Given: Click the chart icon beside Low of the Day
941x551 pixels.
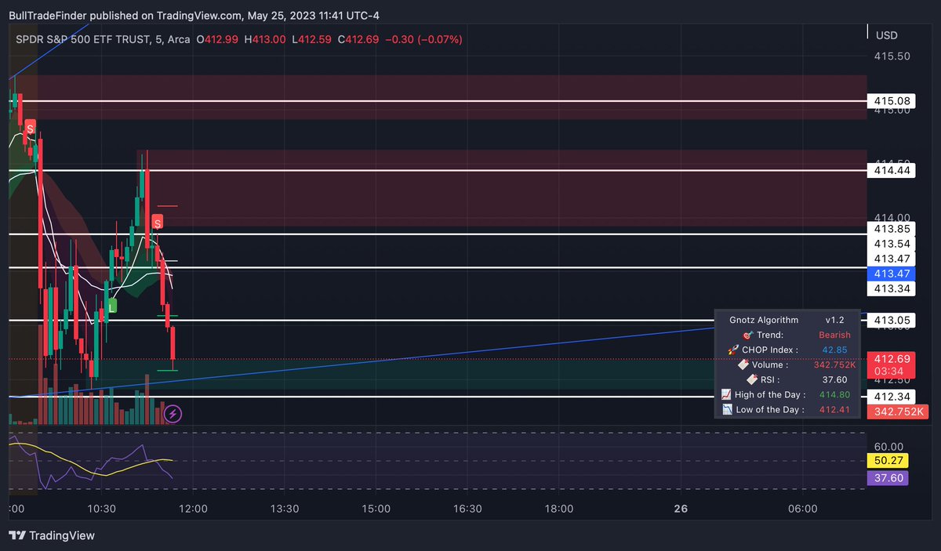Looking at the screenshot, I should pyautogui.click(x=726, y=409).
